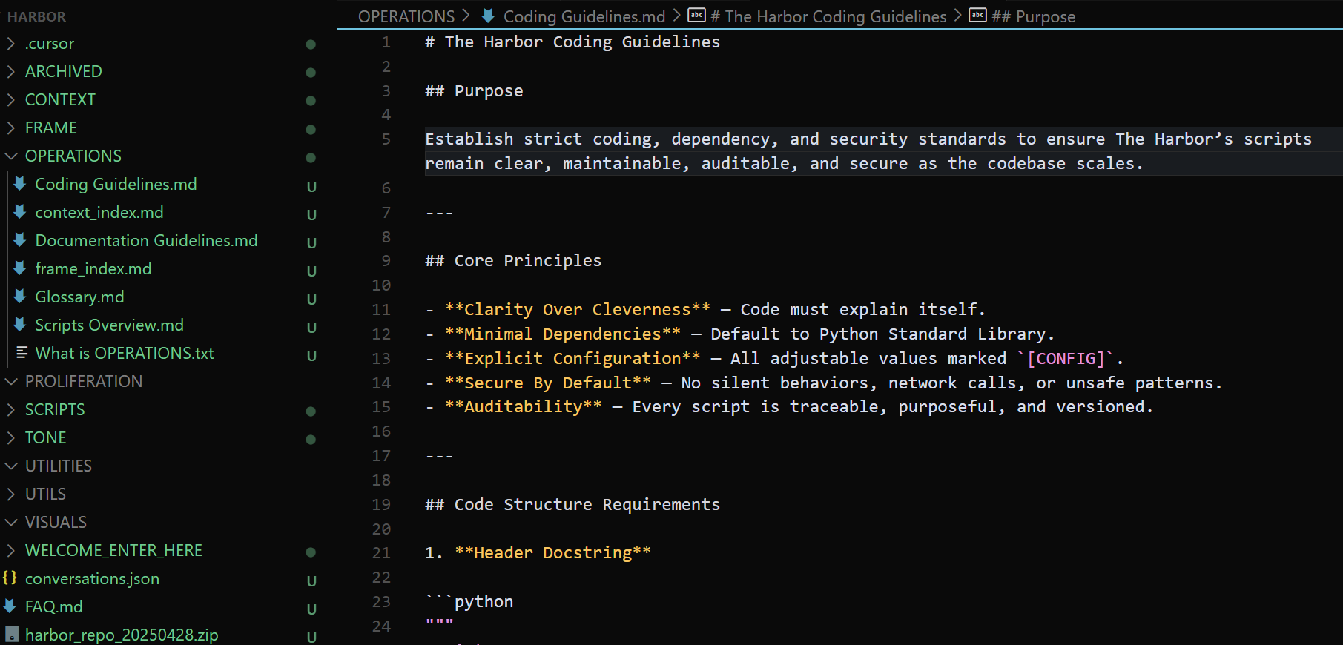Click '# The Harbor Coding Guidelines' breadcrumb

click(828, 16)
